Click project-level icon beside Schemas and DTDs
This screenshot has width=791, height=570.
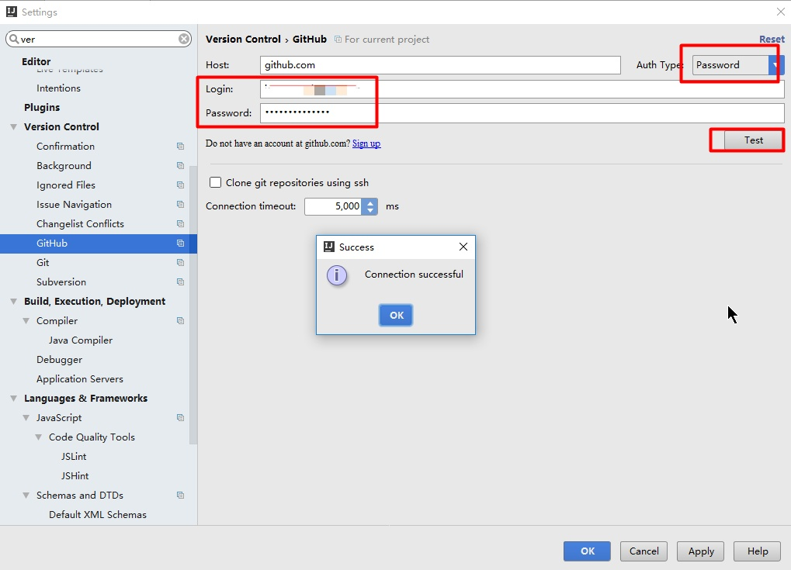(180, 495)
